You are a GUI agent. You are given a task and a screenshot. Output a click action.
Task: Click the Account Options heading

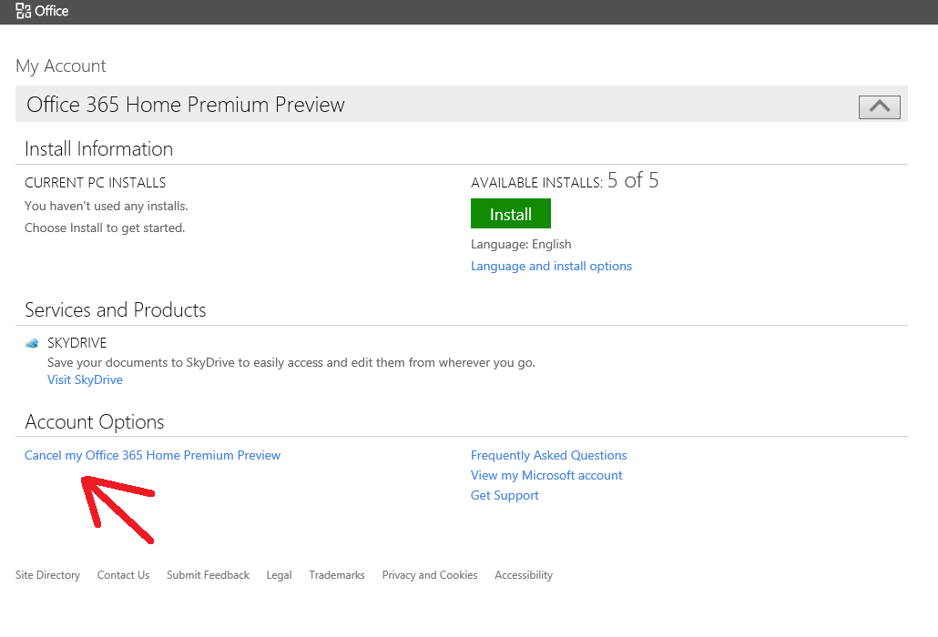click(95, 422)
